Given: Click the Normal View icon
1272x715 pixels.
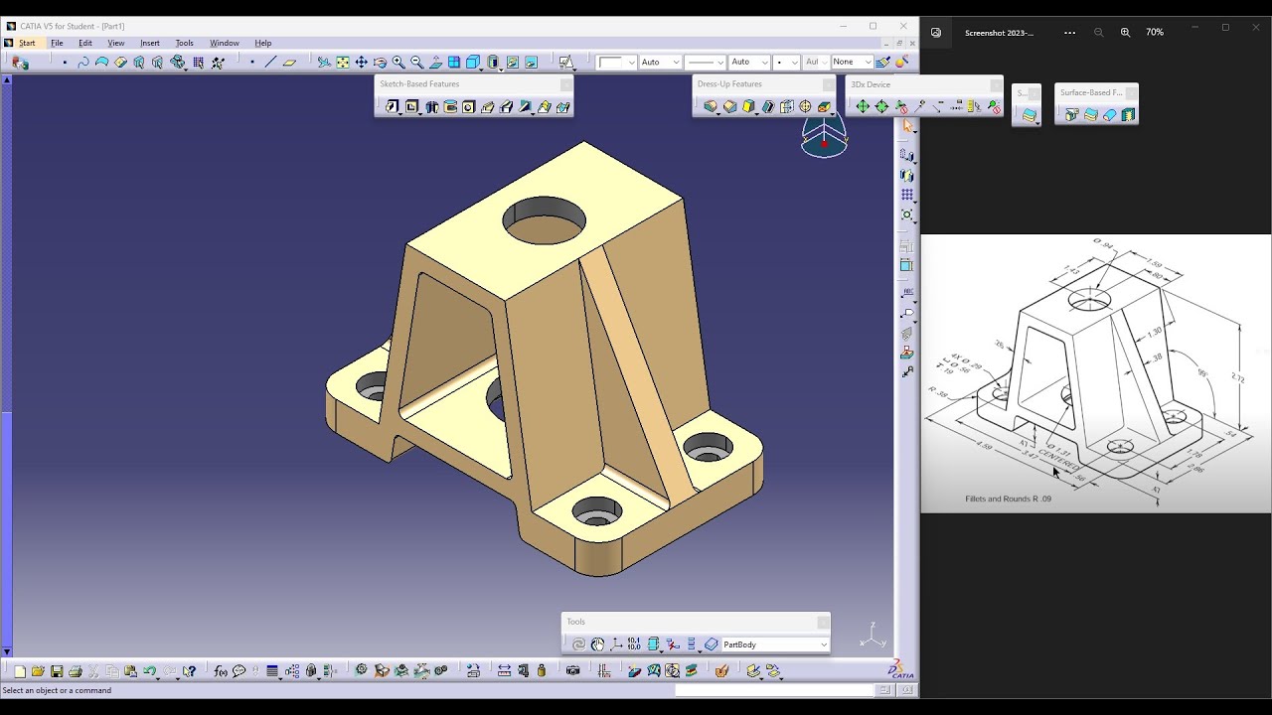Looking at the screenshot, I should click(x=436, y=62).
